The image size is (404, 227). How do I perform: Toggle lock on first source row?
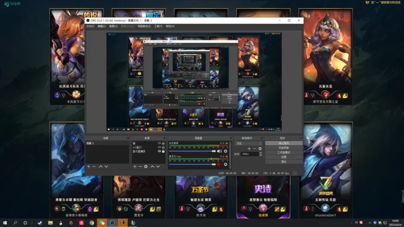(163, 143)
